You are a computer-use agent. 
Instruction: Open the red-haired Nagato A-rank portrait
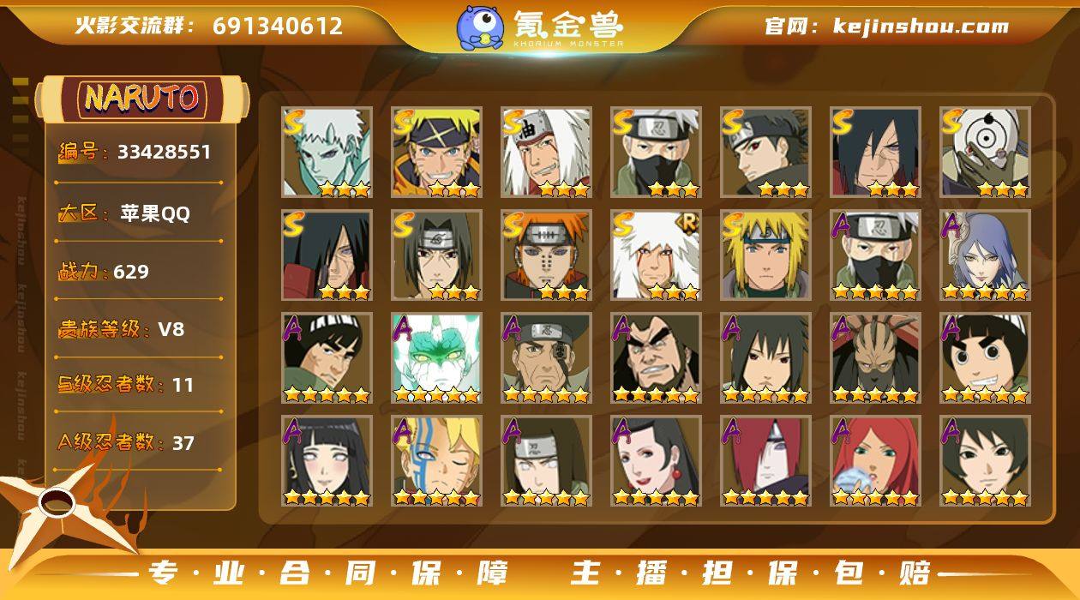[766, 461]
